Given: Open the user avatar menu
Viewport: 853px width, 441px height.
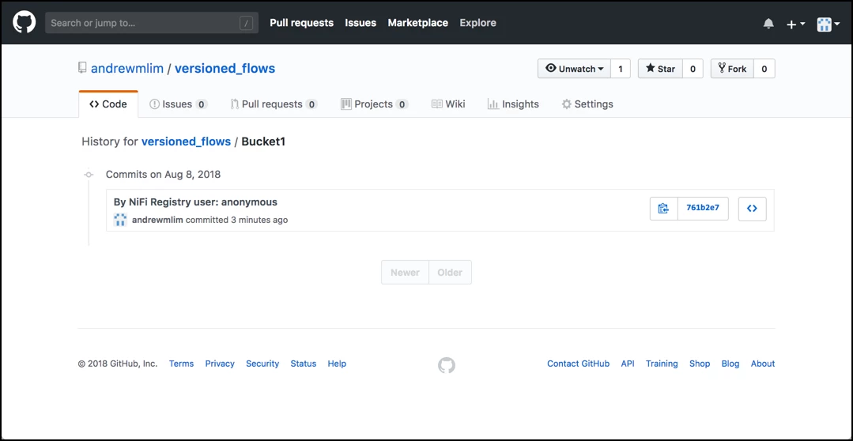Looking at the screenshot, I should [x=828, y=24].
